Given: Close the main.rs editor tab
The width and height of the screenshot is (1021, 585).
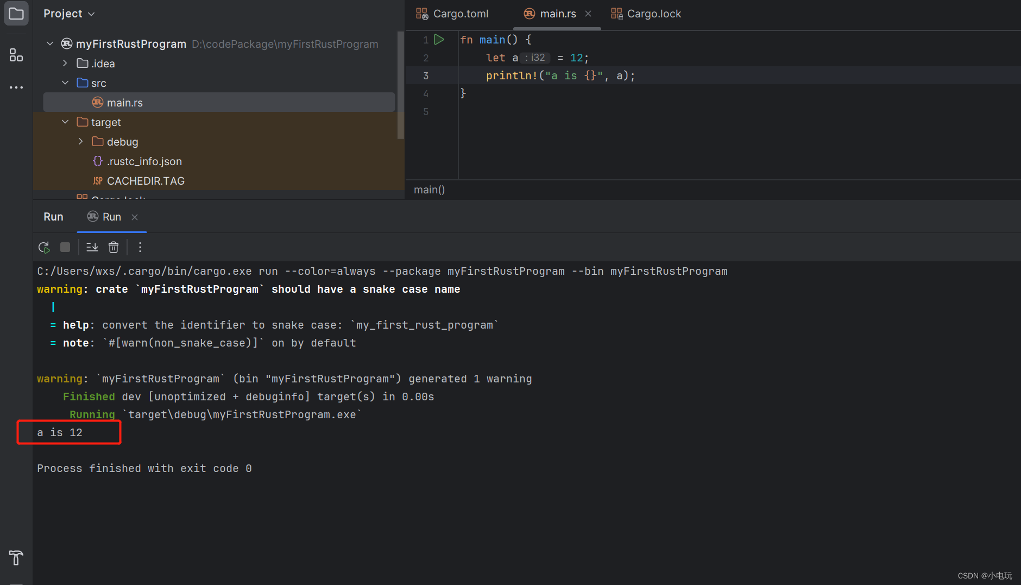Looking at the screenshot, I should pyautogui.click(x=588, y=14).
